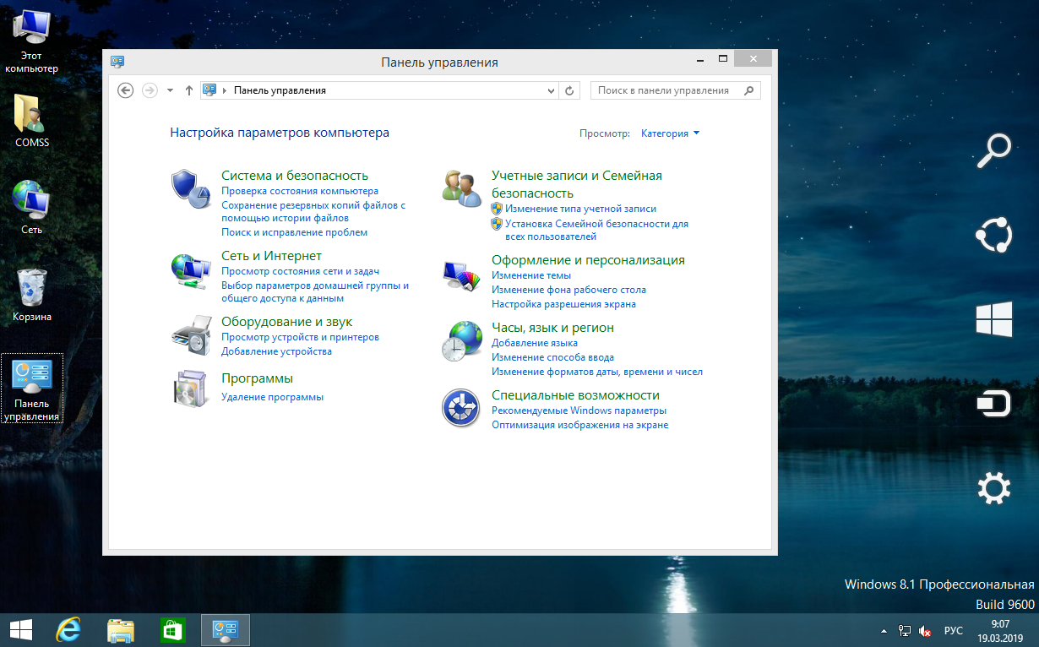Viewport: 1039px width, 647px height.
Task: Click Просмотр состояния сети и задач
Action: (300, 272)
